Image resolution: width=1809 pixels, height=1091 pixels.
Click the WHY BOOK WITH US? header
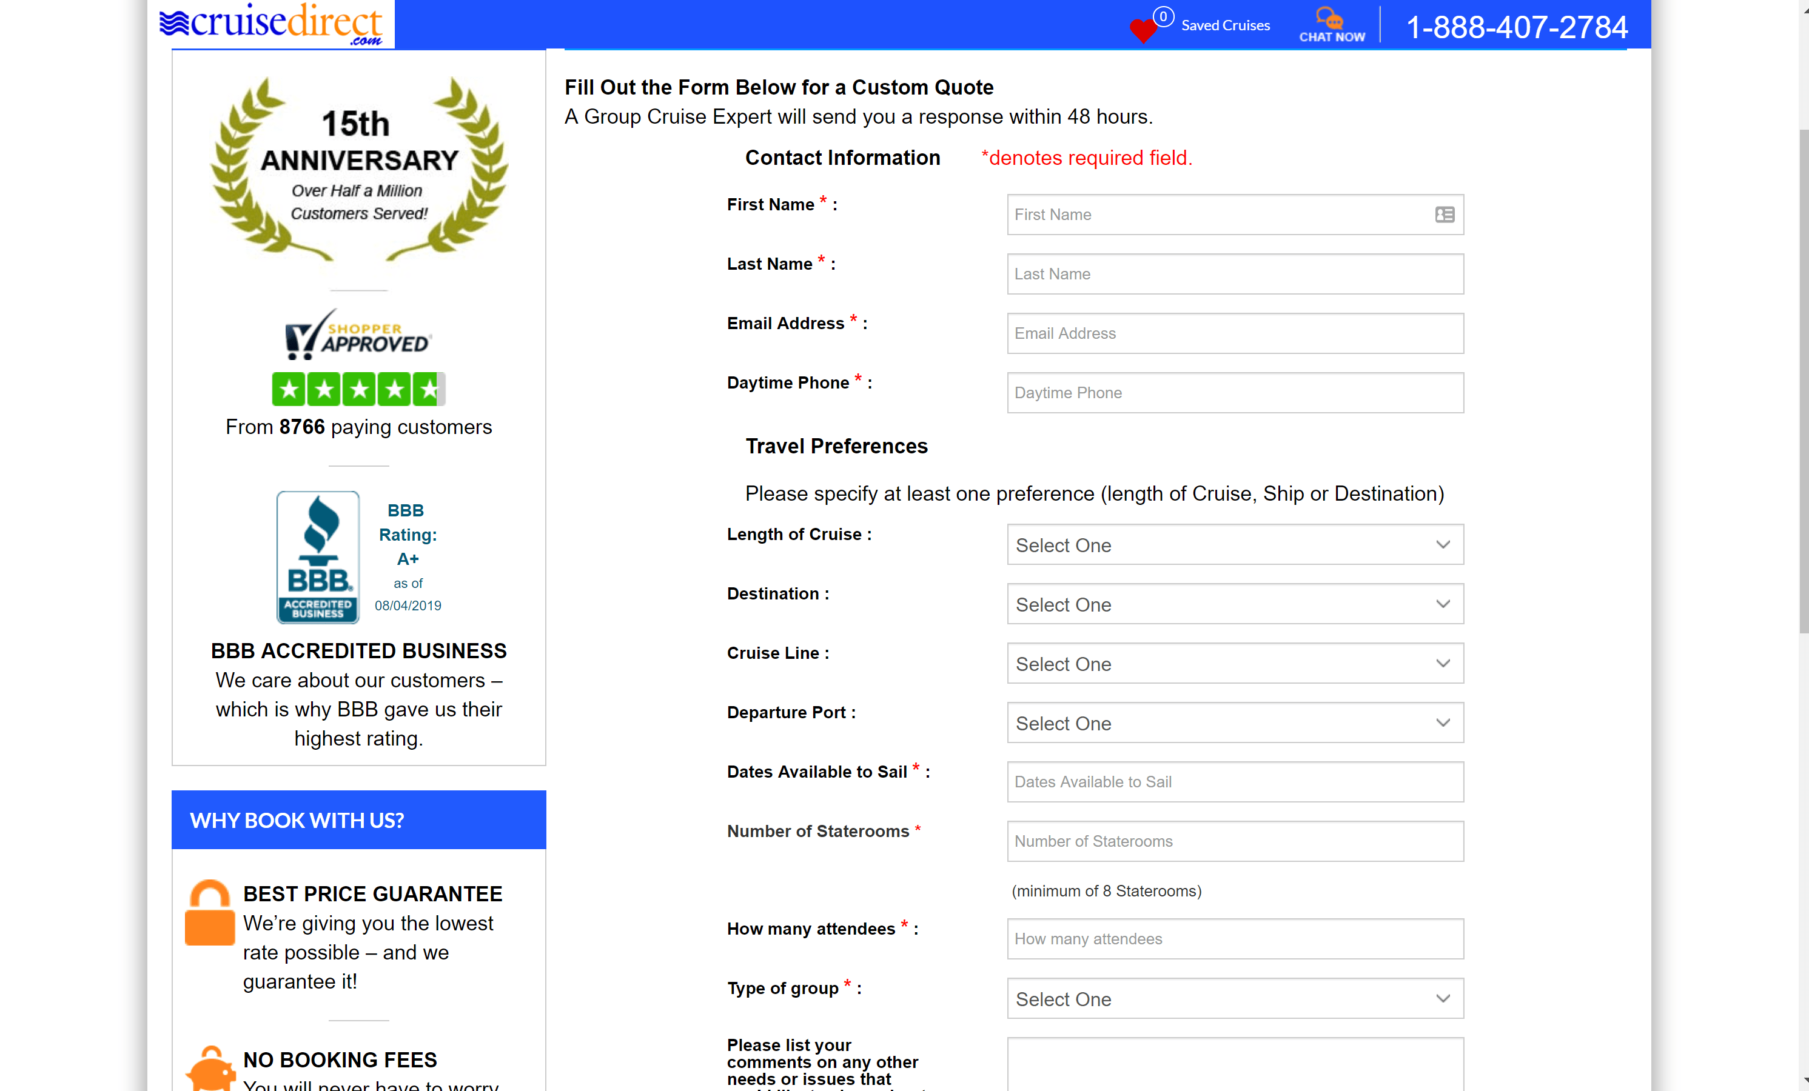358,819
